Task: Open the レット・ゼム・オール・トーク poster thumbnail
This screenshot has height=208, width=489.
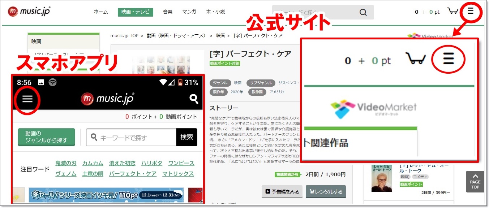Action: pyautogui.click(x=382, y=178)
